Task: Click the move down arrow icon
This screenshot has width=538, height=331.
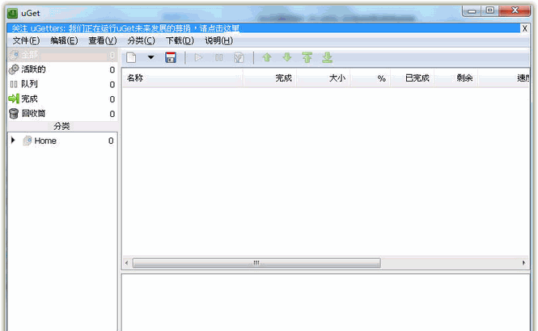Action: click(x=286, y=57)
